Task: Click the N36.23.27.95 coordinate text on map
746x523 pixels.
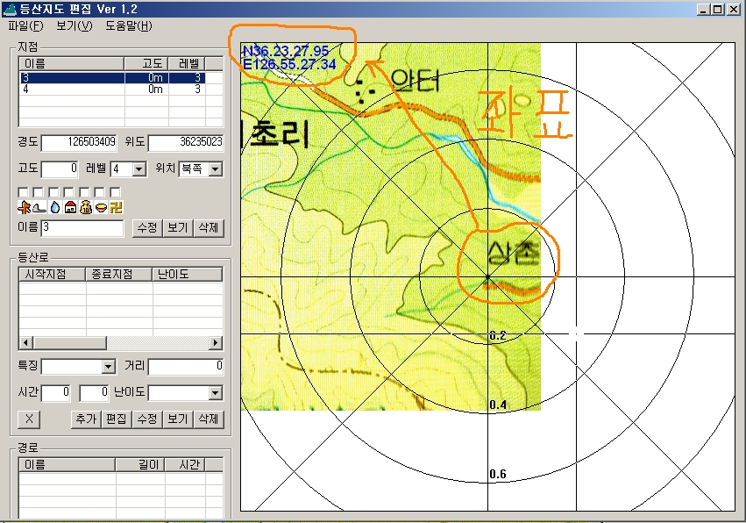Action: [286, 51]
